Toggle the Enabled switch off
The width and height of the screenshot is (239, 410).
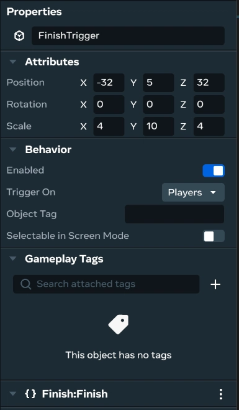pyautogui.click(x=214, y=170)
